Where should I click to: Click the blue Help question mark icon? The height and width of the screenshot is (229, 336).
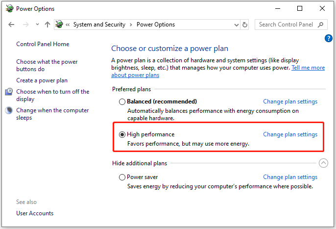[328, 38]
